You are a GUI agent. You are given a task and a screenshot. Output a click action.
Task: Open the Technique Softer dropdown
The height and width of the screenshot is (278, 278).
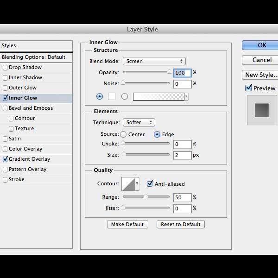pyautogui.click(x=139, y=122)
